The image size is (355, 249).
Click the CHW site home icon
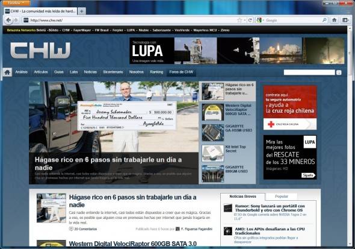[x=7, y=72]
